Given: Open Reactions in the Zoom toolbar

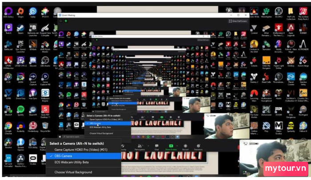Looking at the screenshot, I should click(198, 147).
